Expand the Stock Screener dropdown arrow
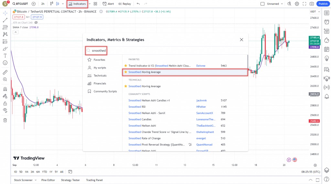 tap(36, 180)
